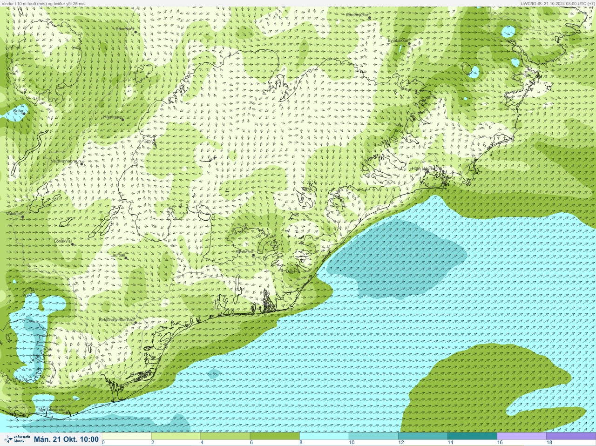
Task: Click the Vatnsfell station label
Action: coord(14,213)
